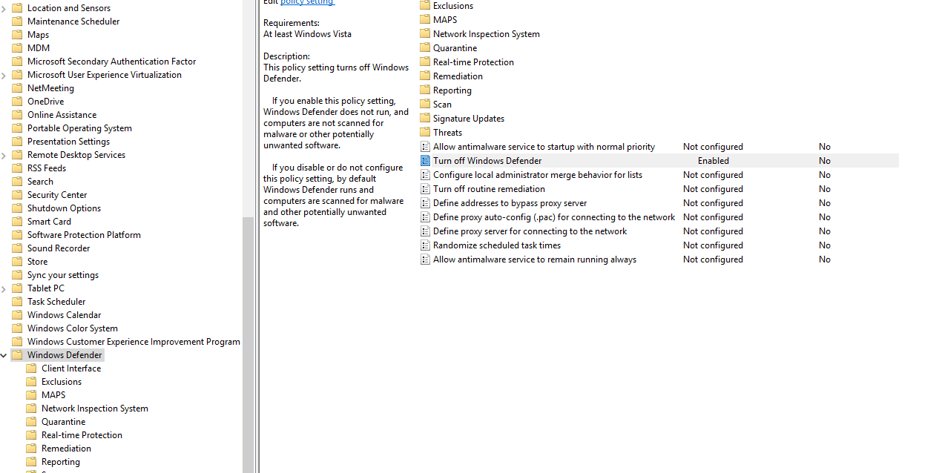The width and height of the screenshot is (939, 473).
Task: Select Reporting in the left tree
Action: [61, 462]
